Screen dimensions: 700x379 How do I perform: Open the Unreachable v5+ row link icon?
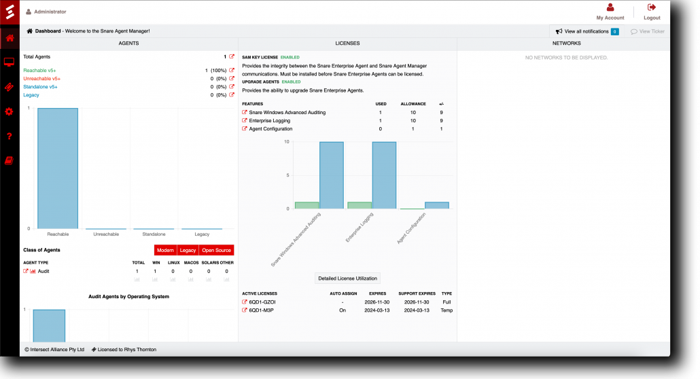(x=232, y=78)
